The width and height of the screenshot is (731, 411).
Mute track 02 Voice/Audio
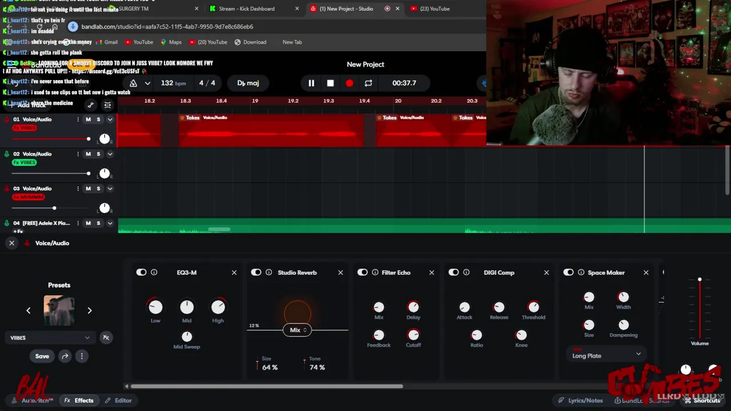point(88,154)
